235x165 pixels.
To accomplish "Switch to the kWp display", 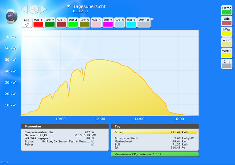I will (x=226, y=31).
